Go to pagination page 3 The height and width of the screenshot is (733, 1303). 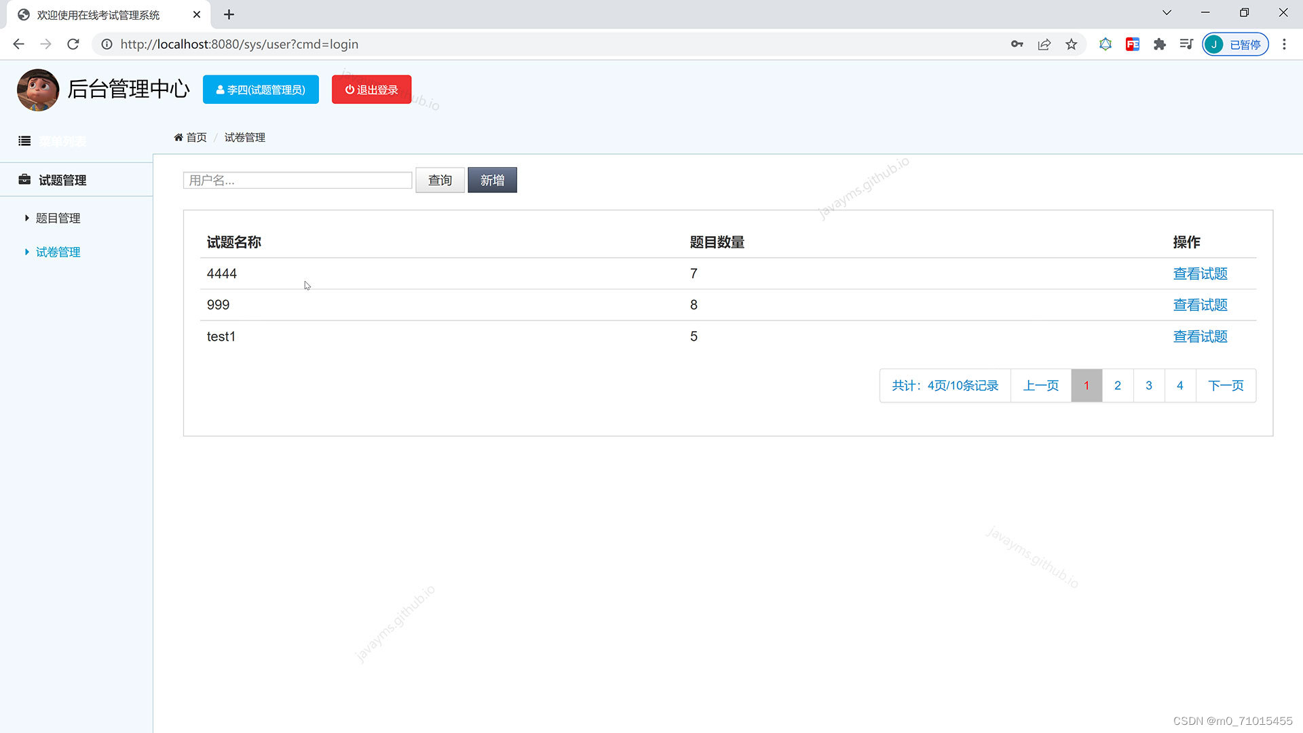coord(1148,385)
